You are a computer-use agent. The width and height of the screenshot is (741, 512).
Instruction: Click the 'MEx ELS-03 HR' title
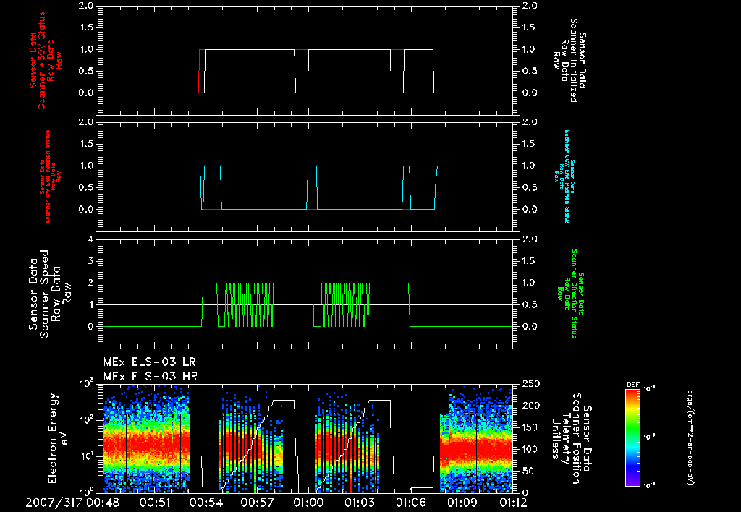151,377
